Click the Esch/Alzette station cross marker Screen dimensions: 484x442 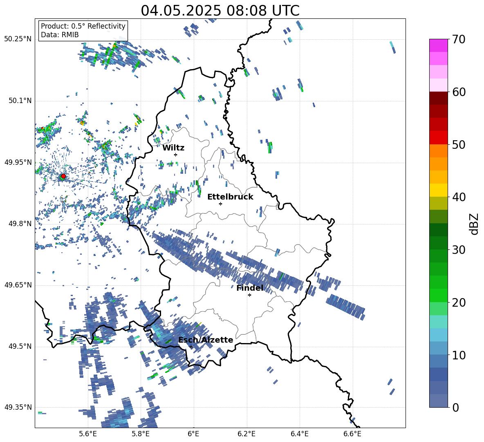point(191,347)
